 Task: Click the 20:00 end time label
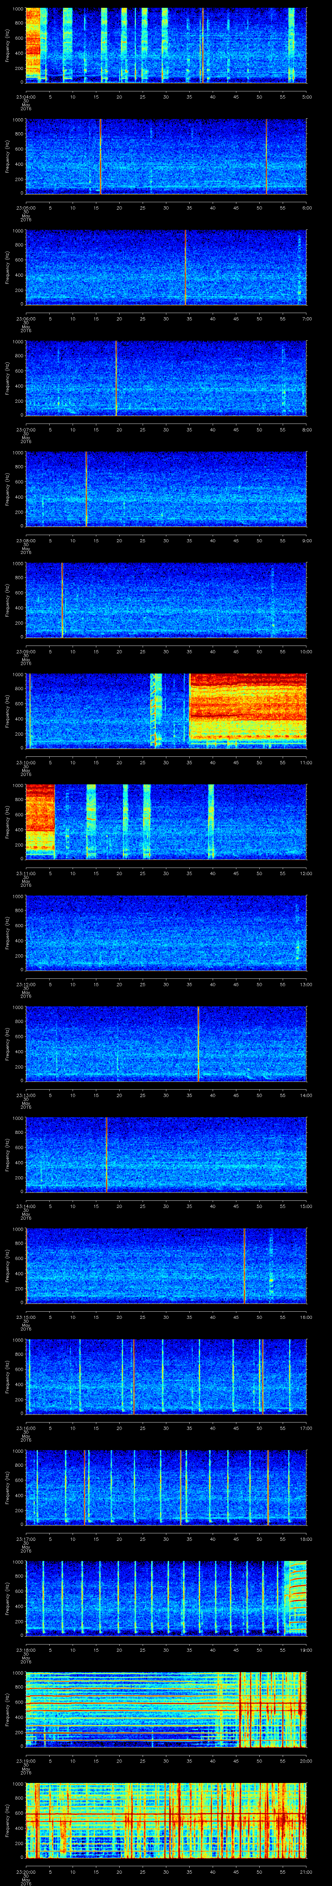point(306,1762)
